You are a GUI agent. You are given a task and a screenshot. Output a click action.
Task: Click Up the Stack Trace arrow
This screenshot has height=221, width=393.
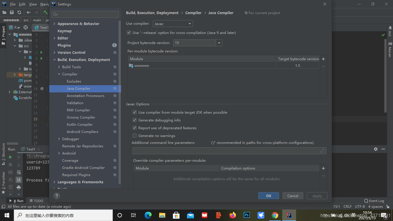point(19,157)
